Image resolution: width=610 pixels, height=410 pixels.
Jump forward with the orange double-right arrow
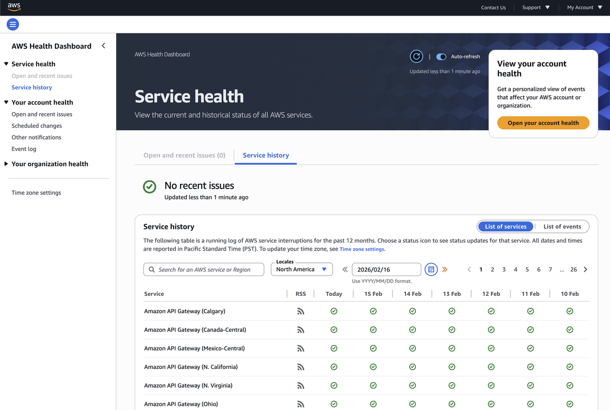click(445, 269)
